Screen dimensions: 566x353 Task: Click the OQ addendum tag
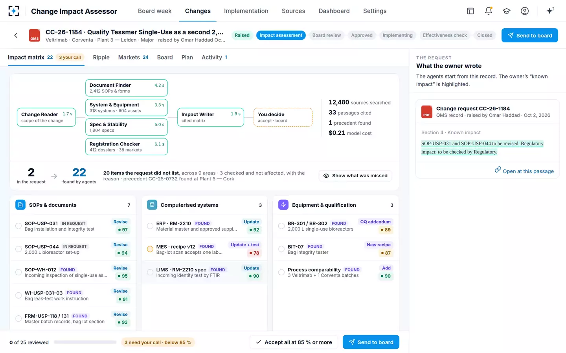coord(375,222)
